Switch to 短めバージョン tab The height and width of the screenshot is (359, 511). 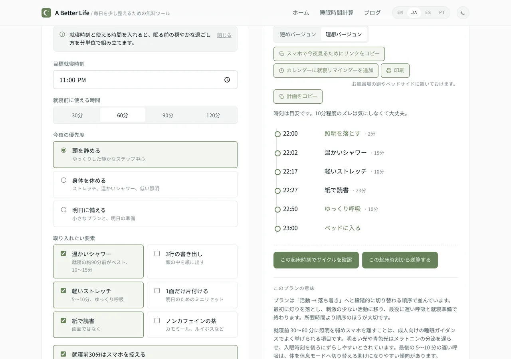pos(298,34)
